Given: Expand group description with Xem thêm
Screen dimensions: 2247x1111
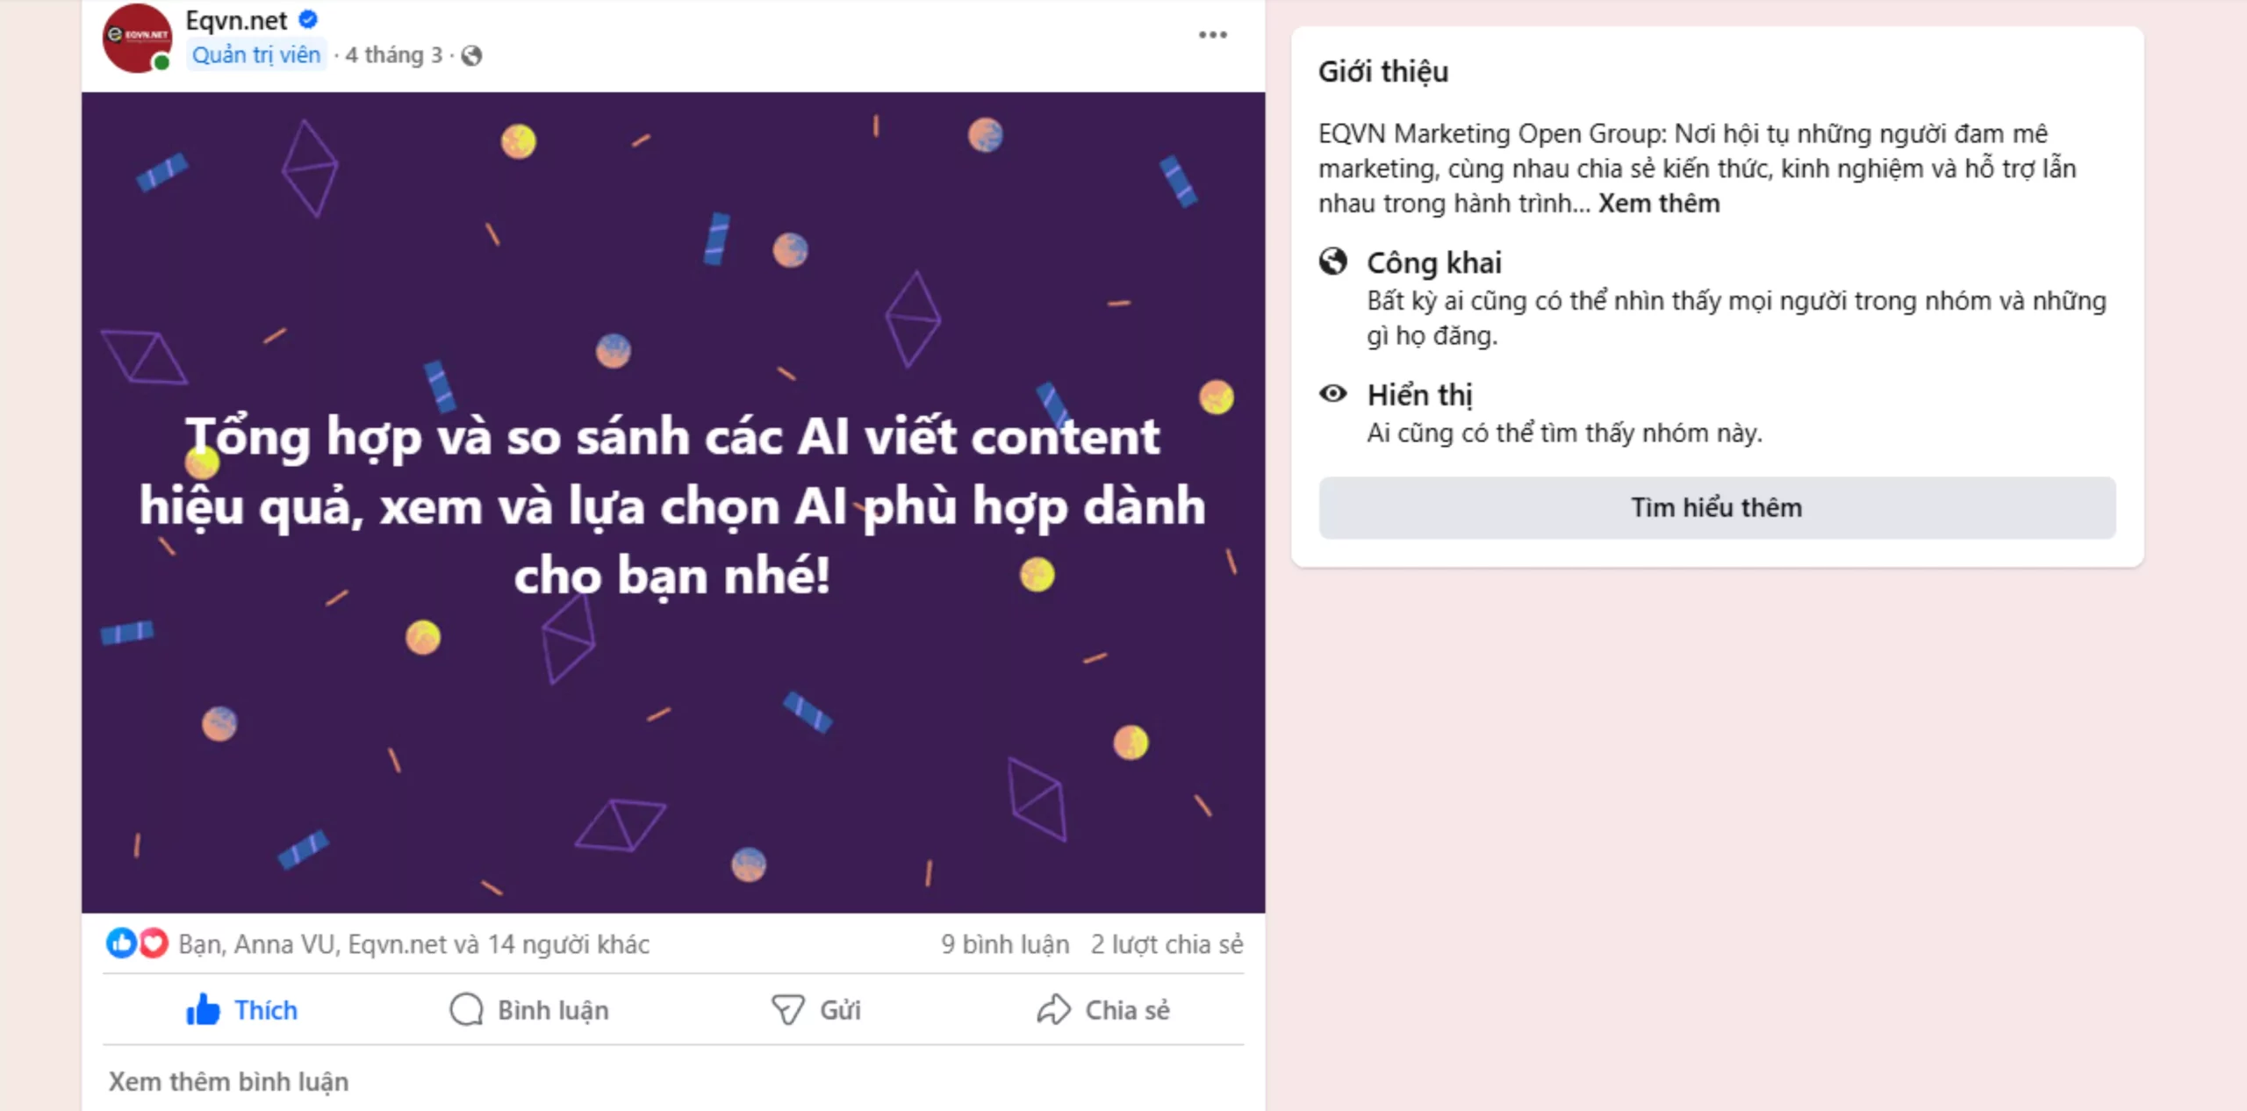Looking at the screenshot, I should pyautogui.click(x=1658, y=204).
